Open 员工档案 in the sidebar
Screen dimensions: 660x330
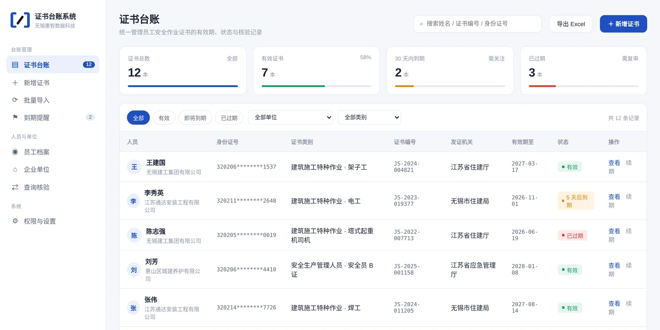point(53,152)
